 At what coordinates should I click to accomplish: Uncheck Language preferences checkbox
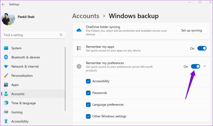pyautogui.click(x=88, y=104)
